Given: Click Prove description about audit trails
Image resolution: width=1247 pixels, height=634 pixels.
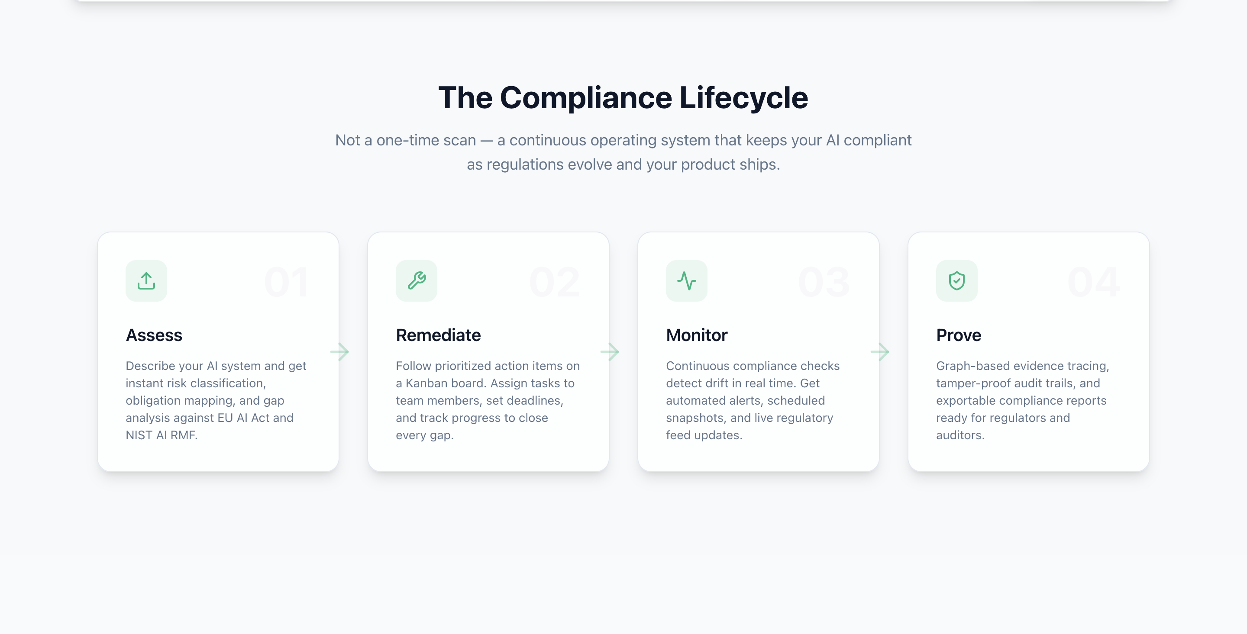Looking at the screenshot, I should click(x=1022, y=400).
